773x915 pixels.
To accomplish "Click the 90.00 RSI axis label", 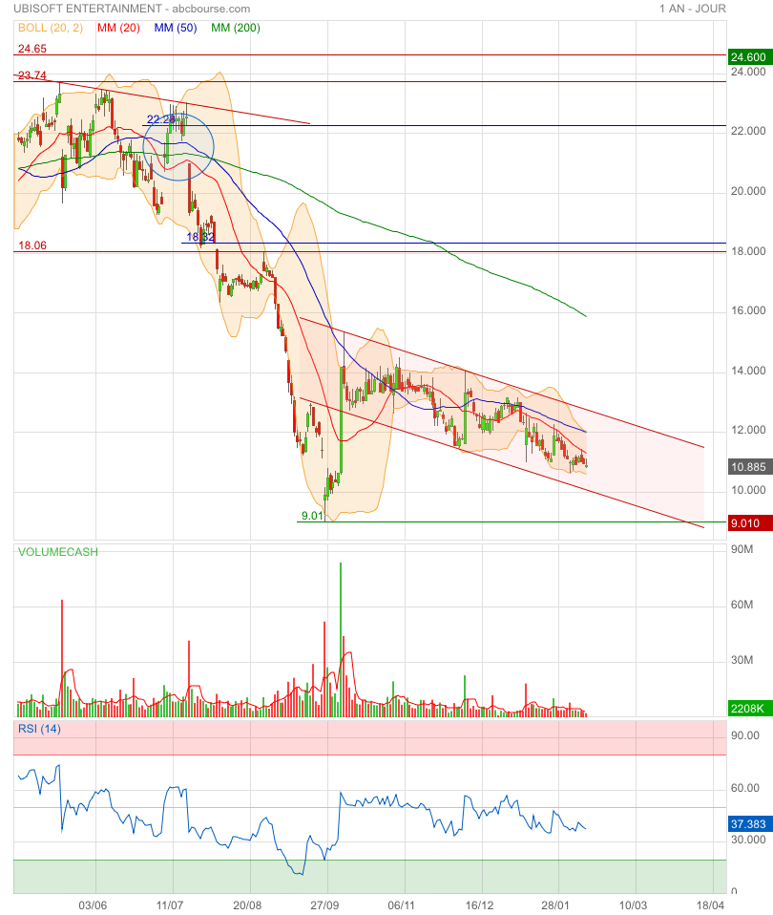I will pyautogui.click(x=745, y=735).
